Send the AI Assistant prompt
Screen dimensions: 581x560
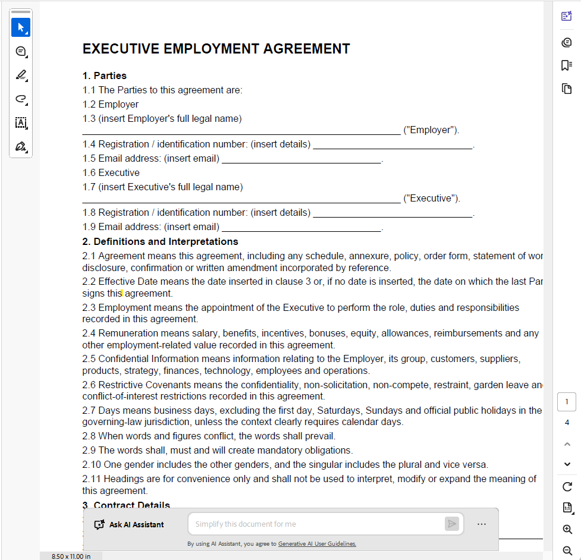[x=452, y=524]
